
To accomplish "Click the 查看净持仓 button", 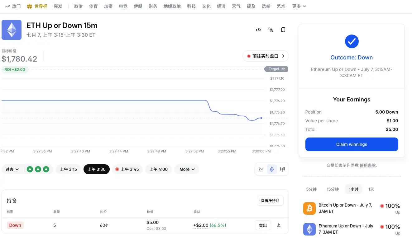I will coord(270,201).
